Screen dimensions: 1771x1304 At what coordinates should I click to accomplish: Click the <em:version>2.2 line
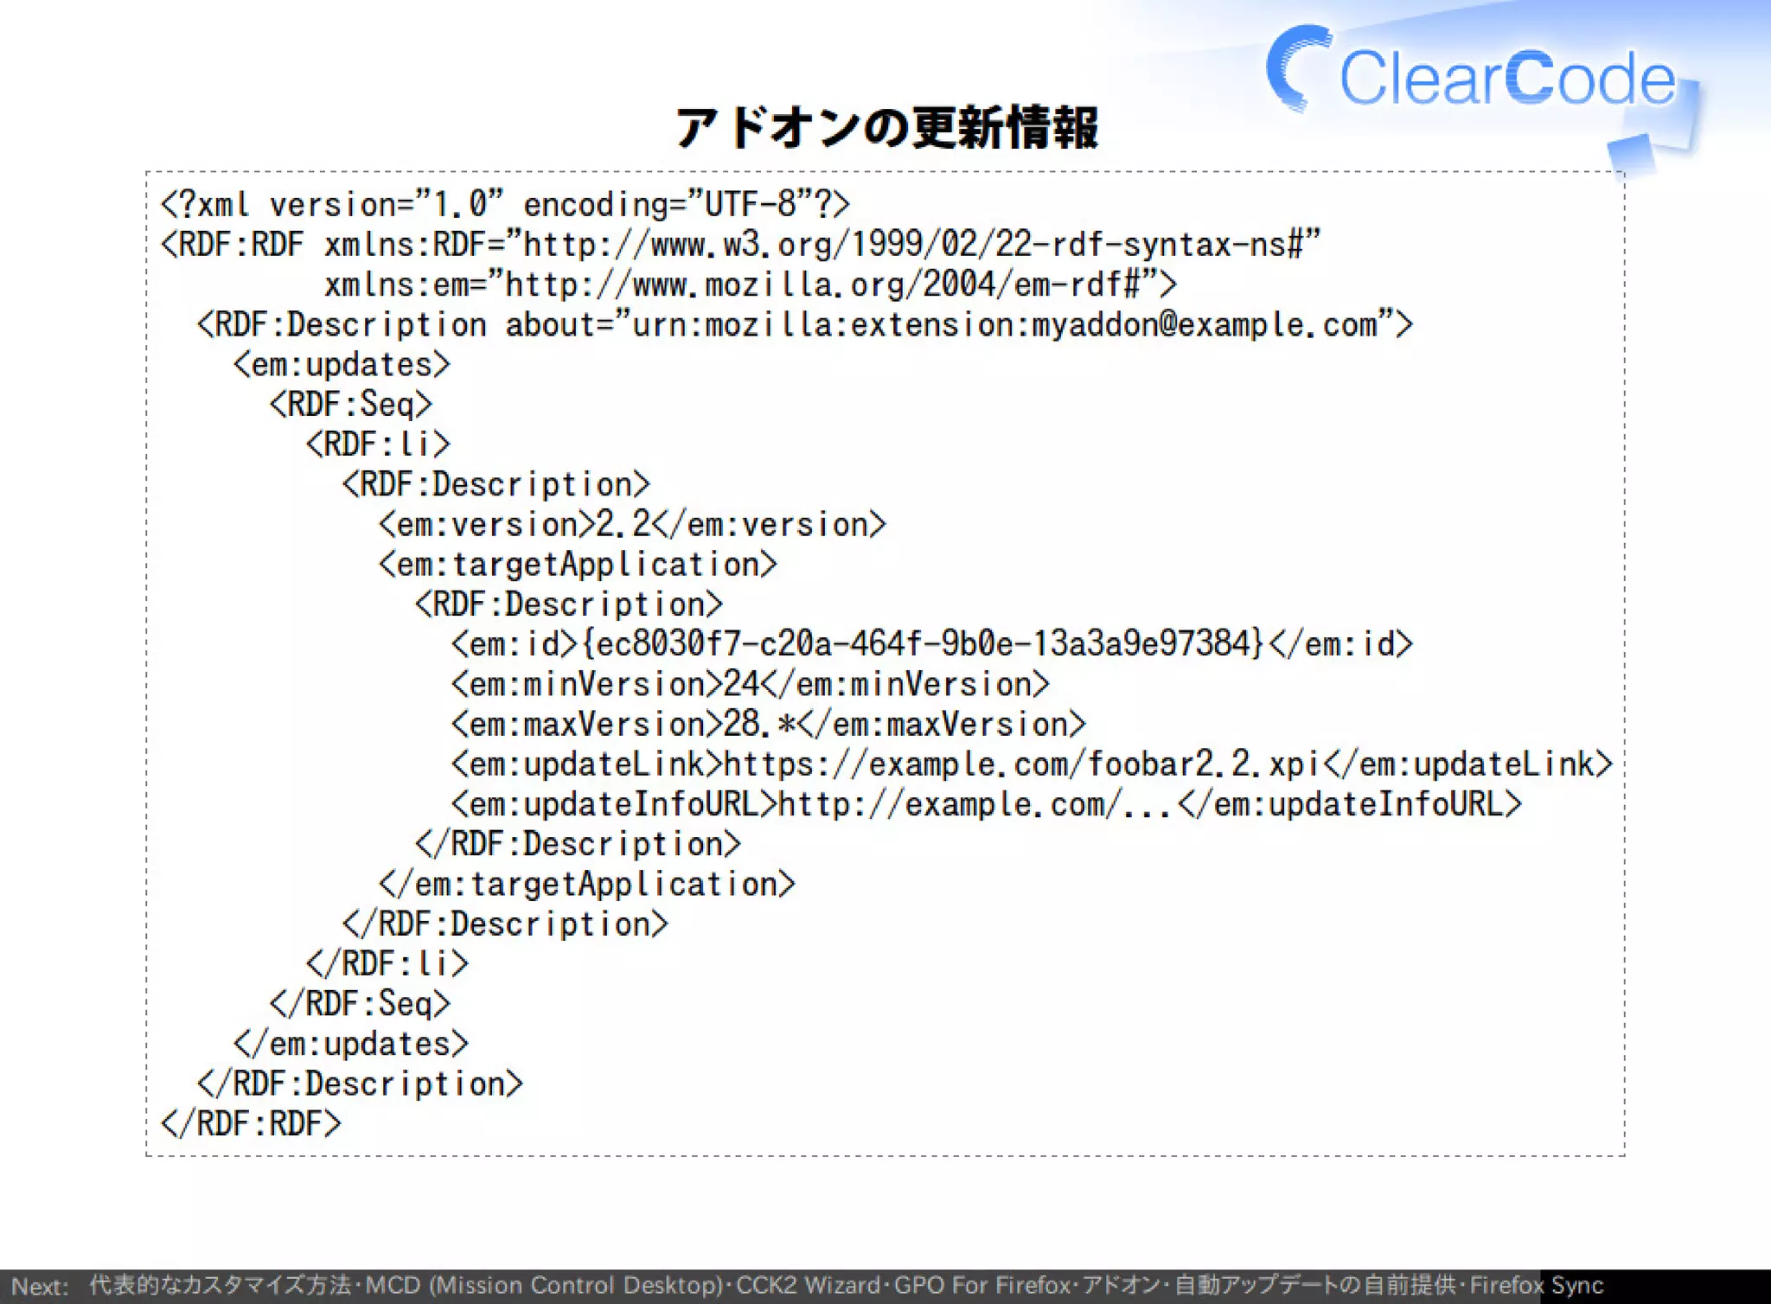(x=633, y=524)
